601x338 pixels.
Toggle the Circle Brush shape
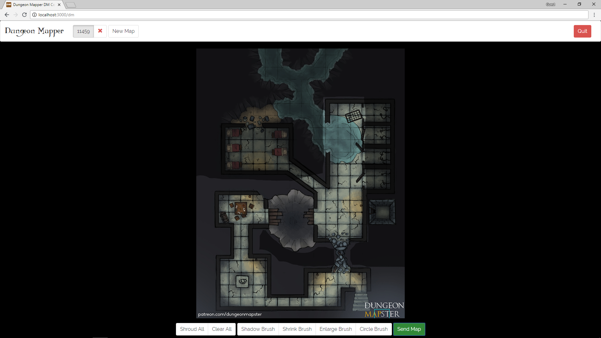tap(373, 329)
